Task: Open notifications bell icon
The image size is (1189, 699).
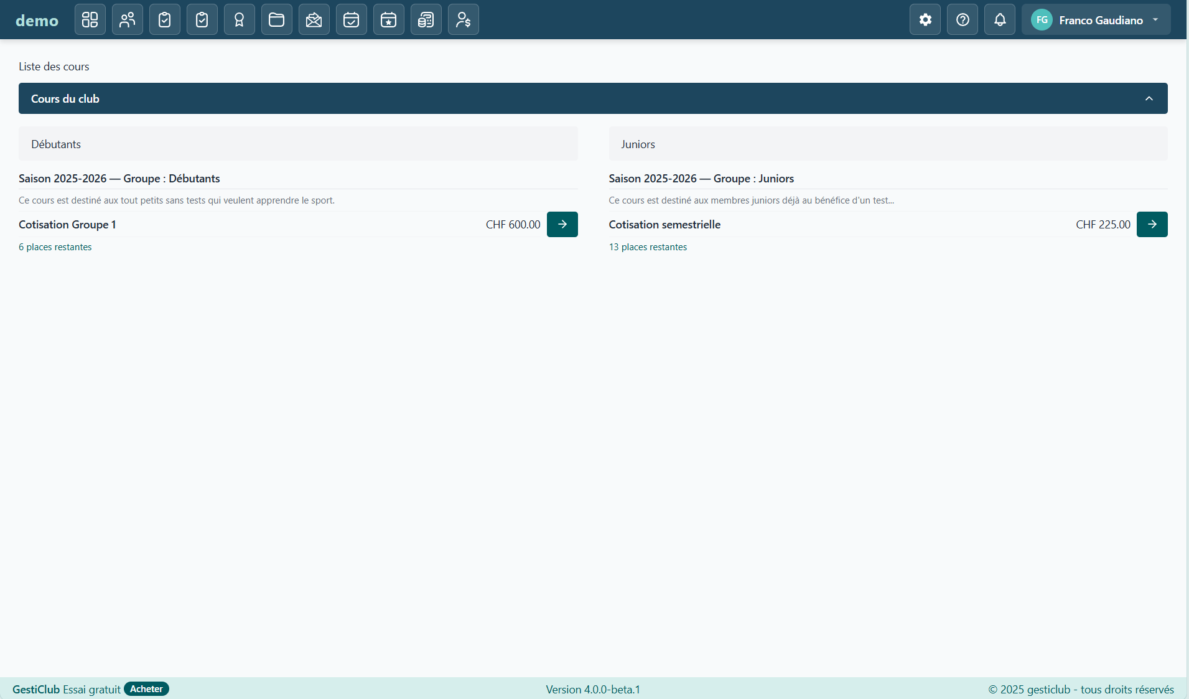Action: [1000, 19]
